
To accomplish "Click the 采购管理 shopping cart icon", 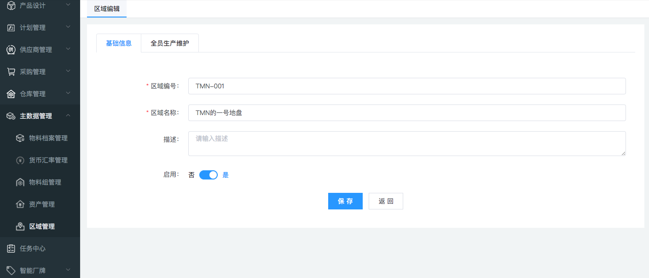I will click(11, 72).
